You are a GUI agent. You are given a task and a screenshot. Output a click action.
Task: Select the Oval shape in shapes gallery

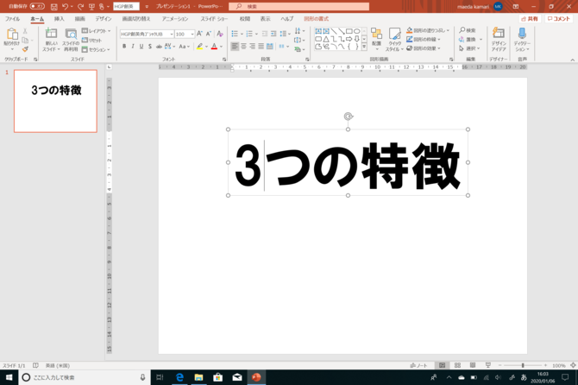pos(357,31)
